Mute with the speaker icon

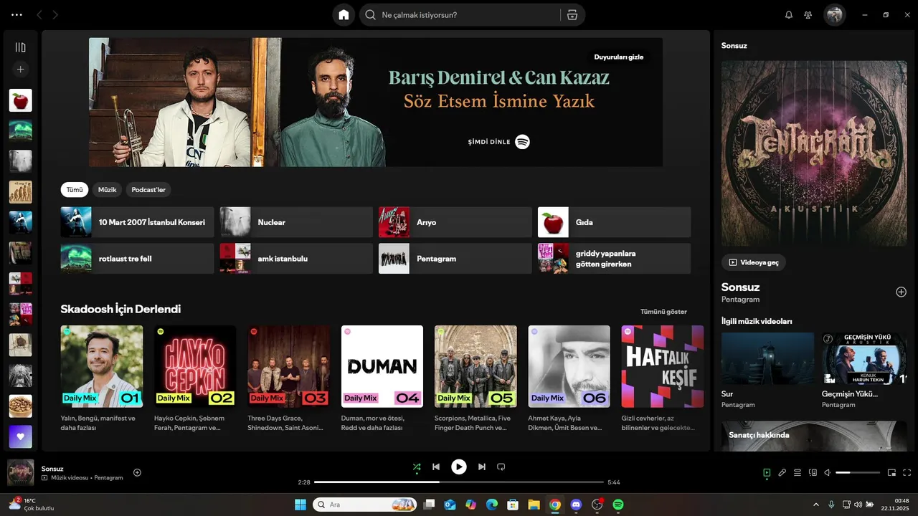point(827,472)
